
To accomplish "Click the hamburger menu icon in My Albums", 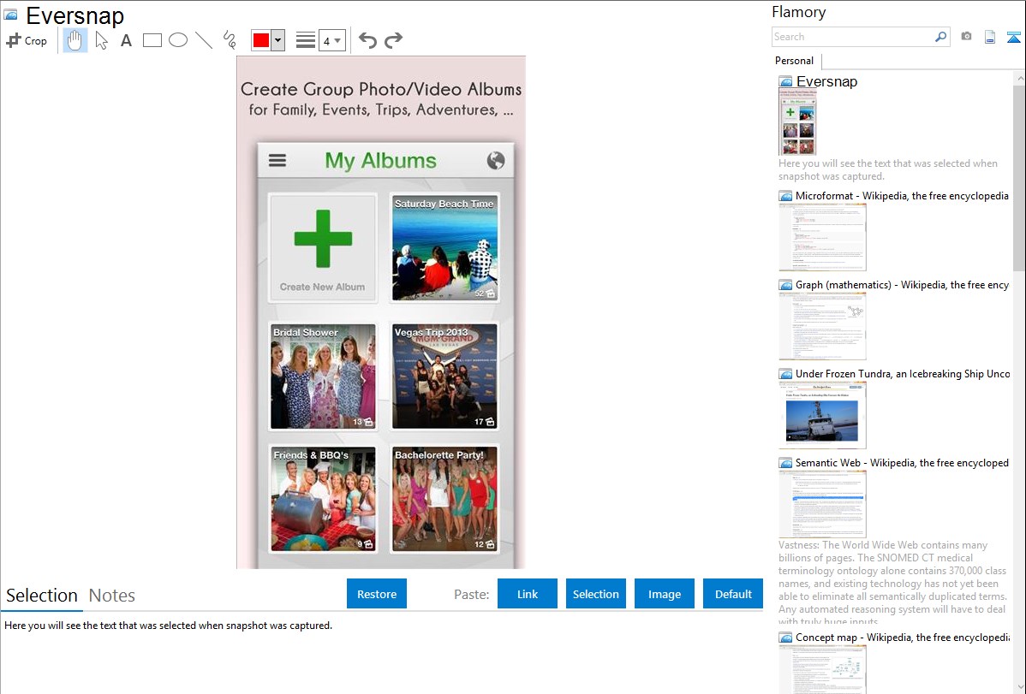I will click(x=277, y=161).
